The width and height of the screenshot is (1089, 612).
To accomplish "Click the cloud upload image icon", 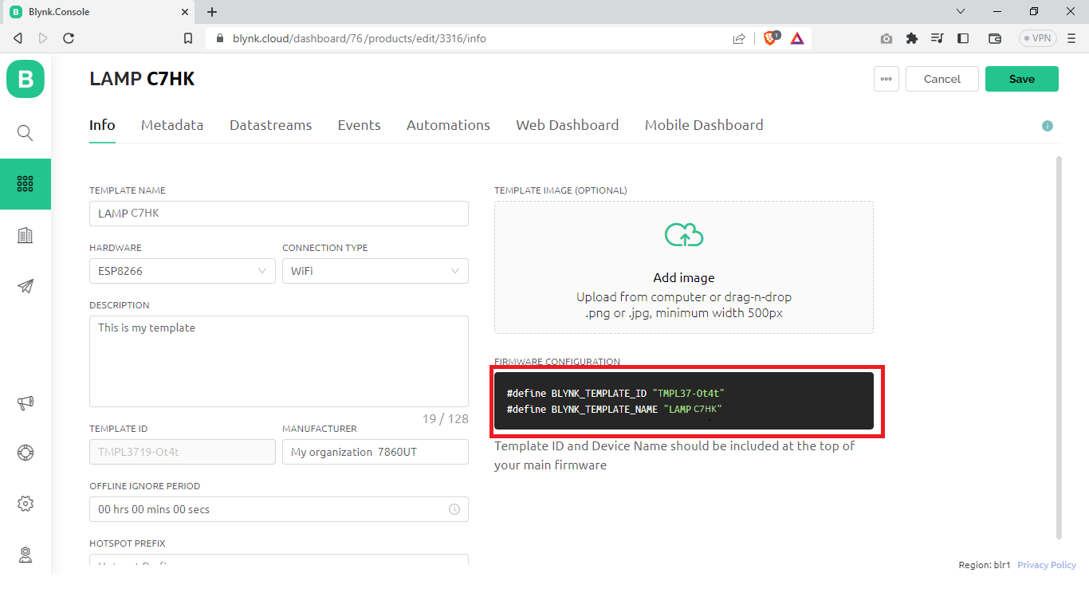I will coord(684,235).
